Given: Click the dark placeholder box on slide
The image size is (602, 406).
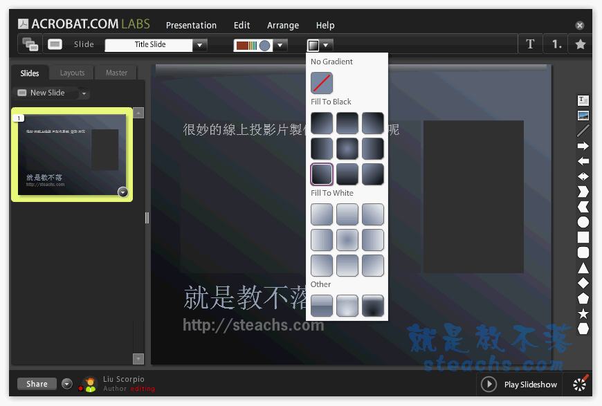Looking at the screenshot, I should tap(473, 197).
